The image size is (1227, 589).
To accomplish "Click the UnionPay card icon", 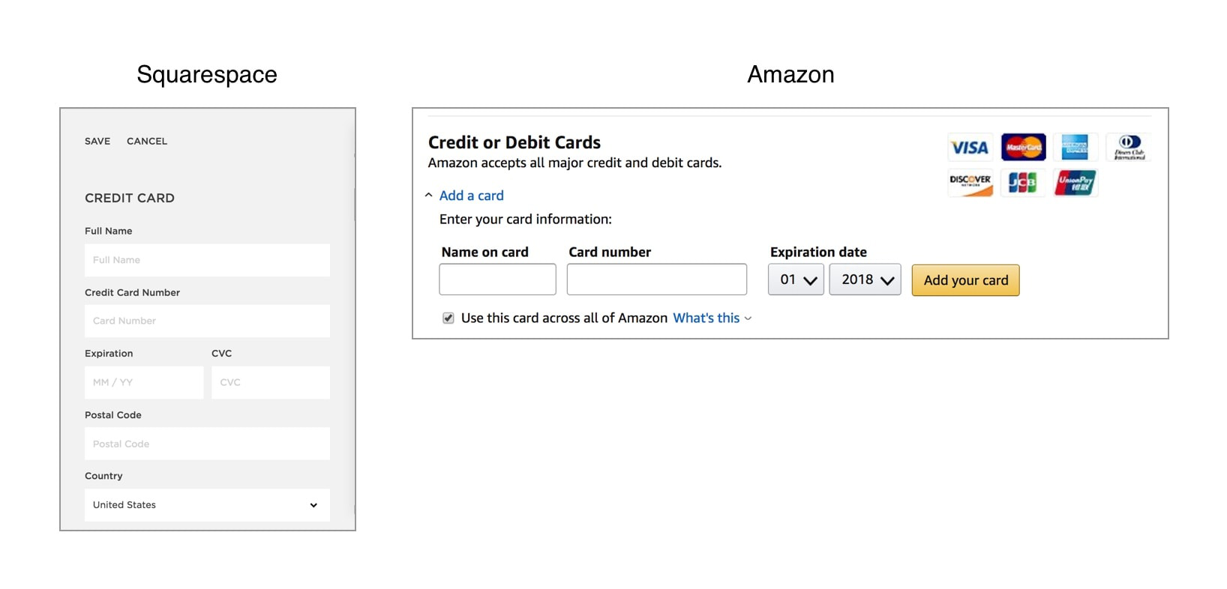I will 1075,183.
